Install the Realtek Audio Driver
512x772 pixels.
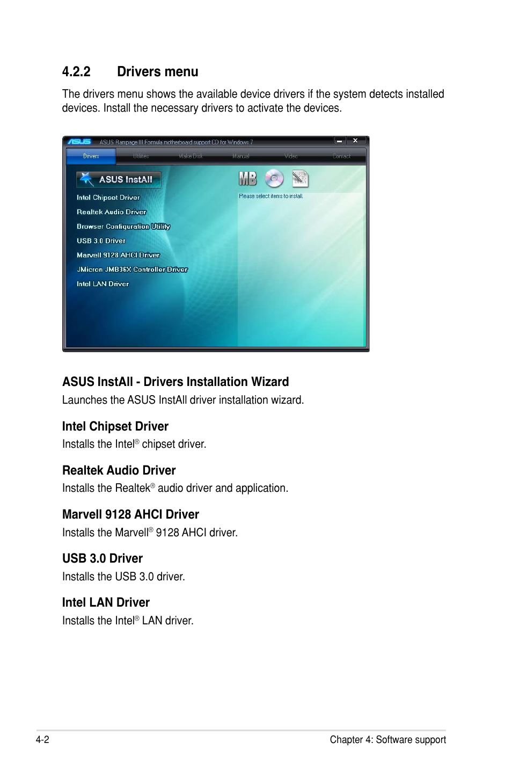(111, 212)
